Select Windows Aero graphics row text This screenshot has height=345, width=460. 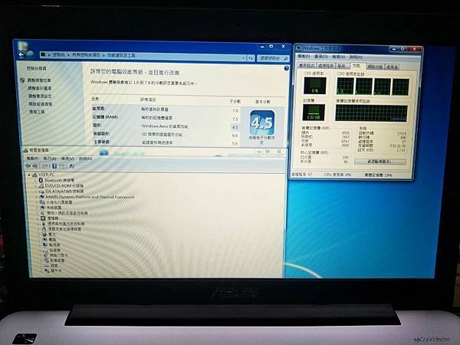[165, 127]
